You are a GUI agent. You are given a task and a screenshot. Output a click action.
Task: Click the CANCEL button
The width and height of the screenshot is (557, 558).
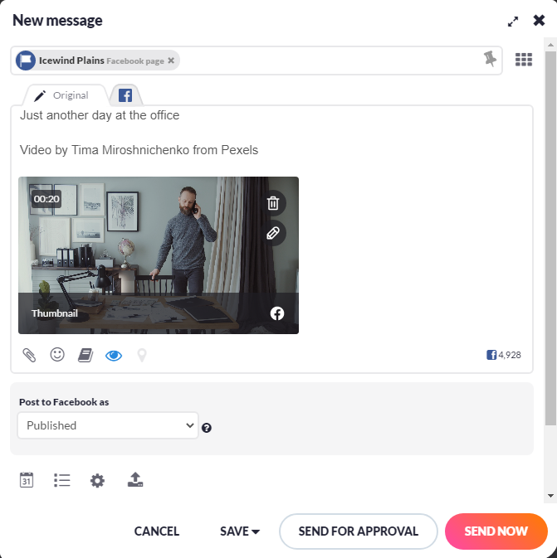coord(156,531)
